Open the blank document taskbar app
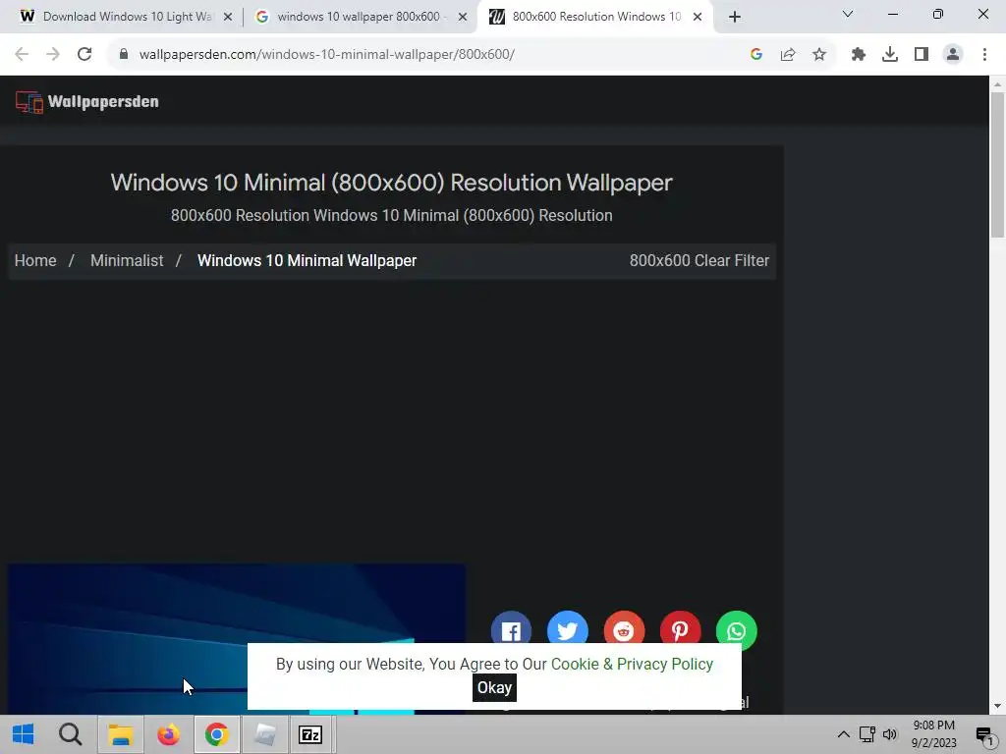The height and width of the screenshot is (754, 1006). [x=265, y=734]
